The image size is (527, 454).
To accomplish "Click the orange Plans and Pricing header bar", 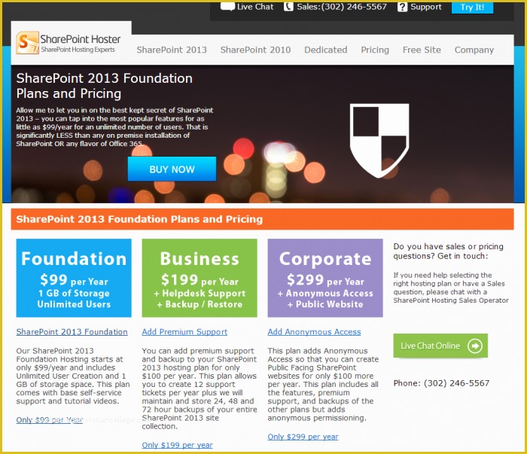I will [262, 219].
